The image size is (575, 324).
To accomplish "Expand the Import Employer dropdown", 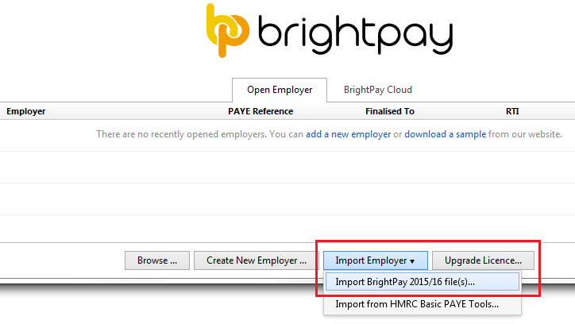I will (x=375, y=260).
